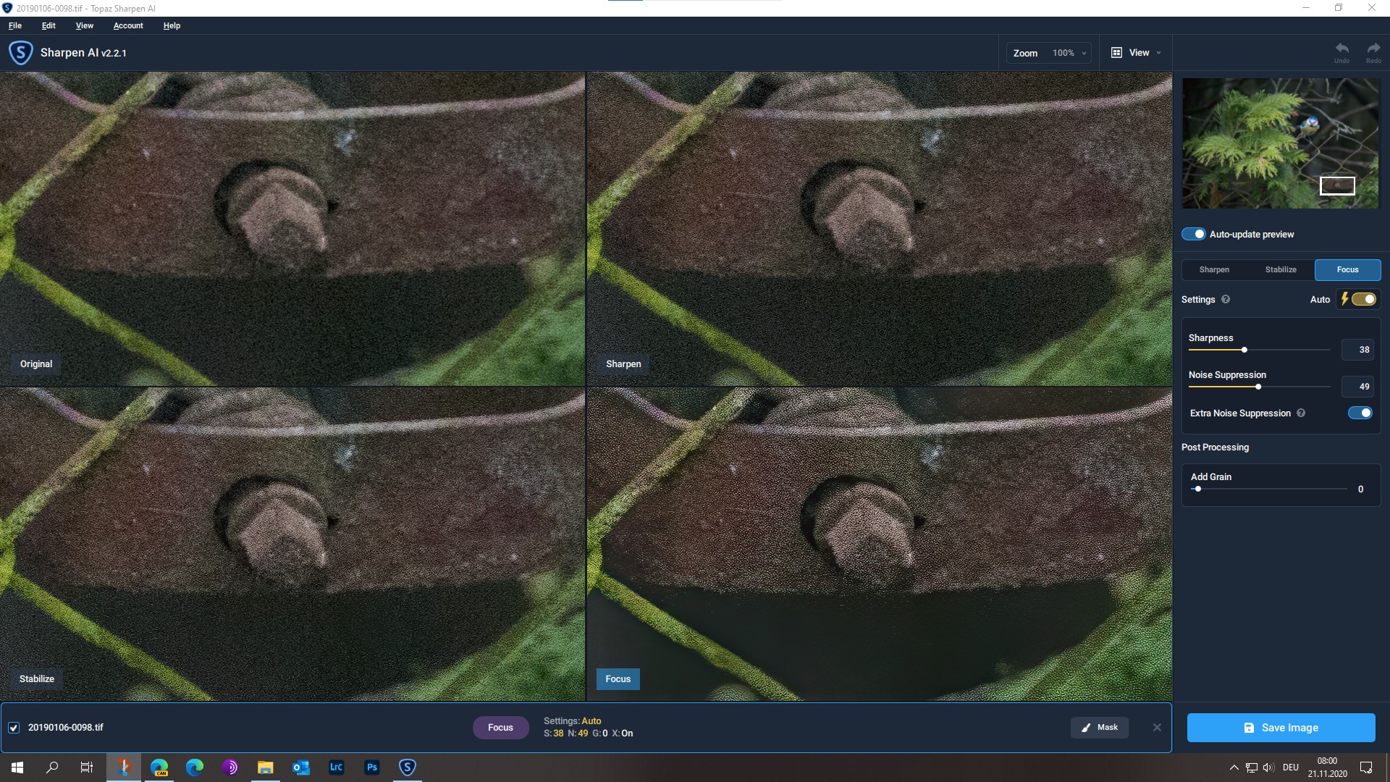Open the Zoom 100% dropdown

[1049, 53]
